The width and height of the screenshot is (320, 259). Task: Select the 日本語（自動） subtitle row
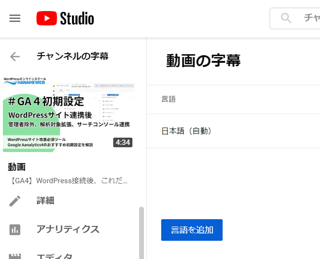pyautogui.click(x=187, y=131)
